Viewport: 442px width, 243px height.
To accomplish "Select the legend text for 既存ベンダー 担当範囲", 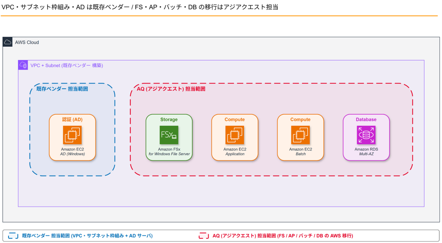I will (x=87, y=236).
